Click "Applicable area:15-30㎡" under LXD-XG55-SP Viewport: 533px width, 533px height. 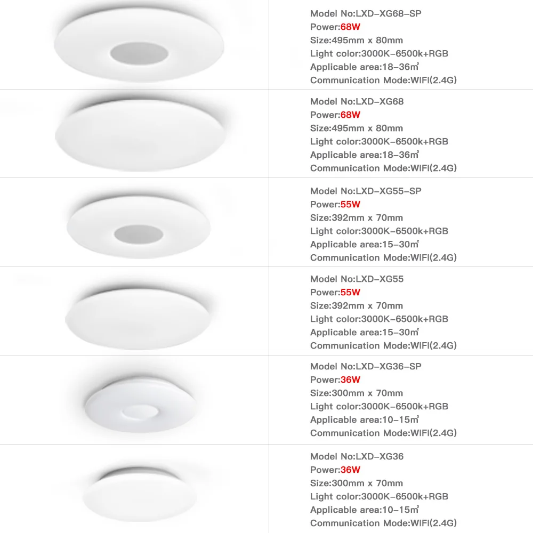pyautogui.click(x=365, y=244)
